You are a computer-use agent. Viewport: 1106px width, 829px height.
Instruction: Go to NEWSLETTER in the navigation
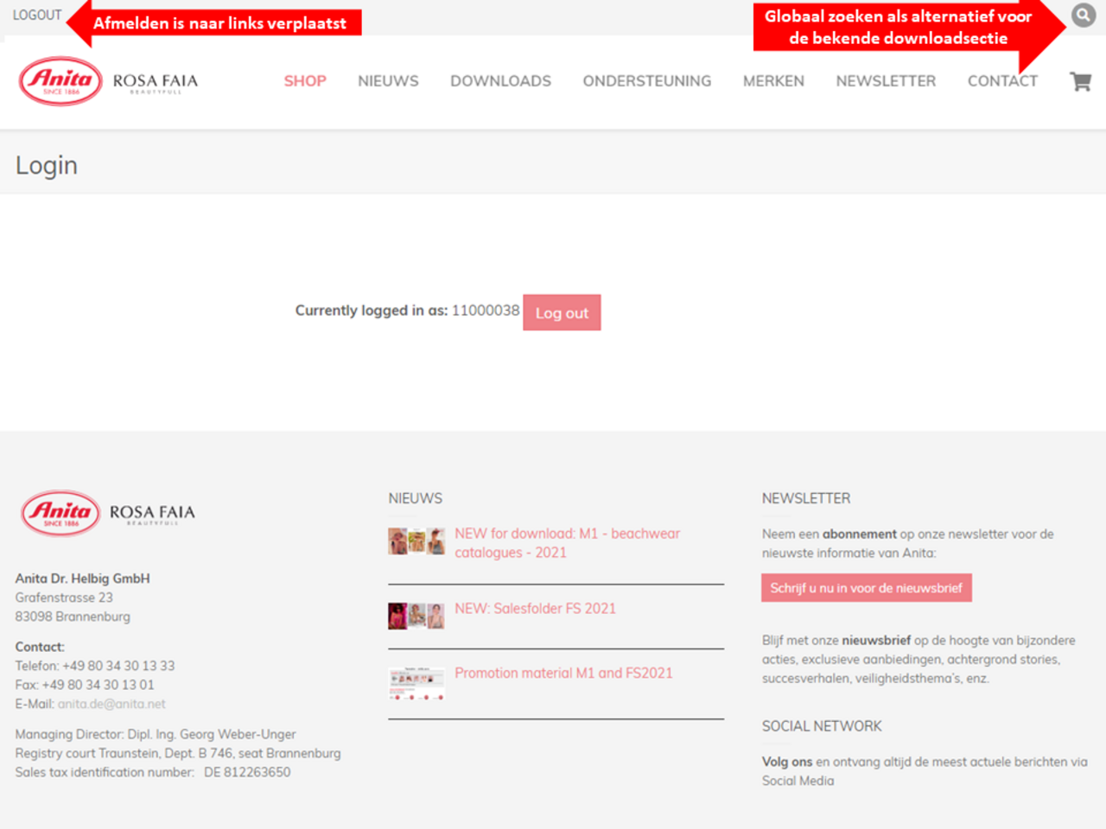coord(886,81)
